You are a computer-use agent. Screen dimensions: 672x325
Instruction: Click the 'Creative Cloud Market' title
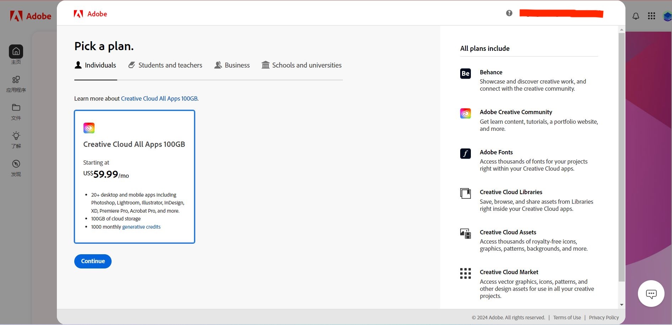[509, 272]
